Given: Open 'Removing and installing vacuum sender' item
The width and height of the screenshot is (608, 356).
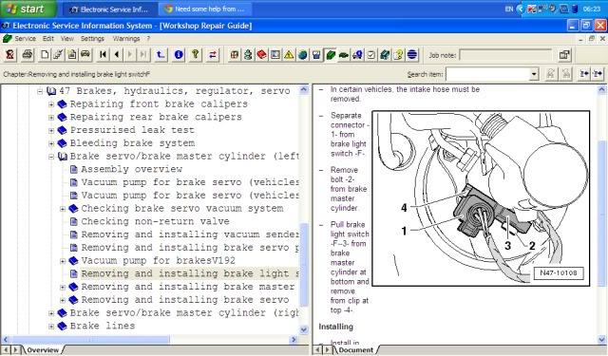Looking at the screenshot, I should (x=190, y=234).
